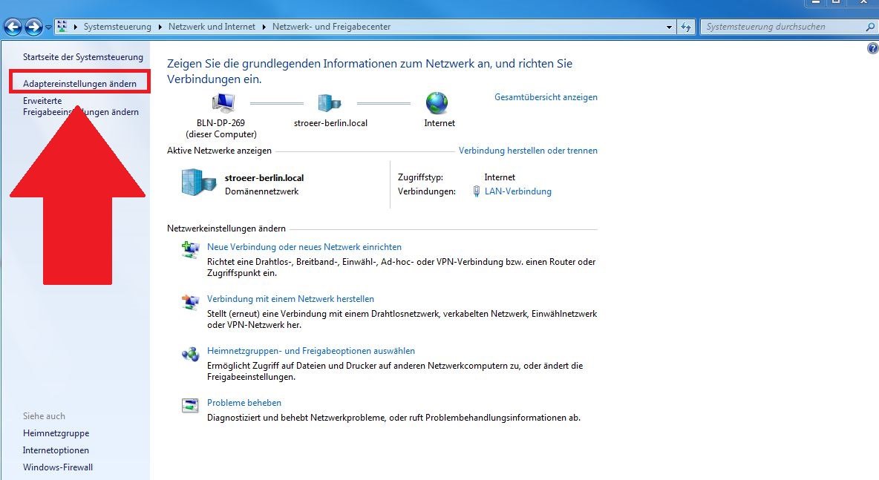Select Netzwerk- und Freigabecenter breadcrumb
The image size is (879, 480).
[331, 26]
